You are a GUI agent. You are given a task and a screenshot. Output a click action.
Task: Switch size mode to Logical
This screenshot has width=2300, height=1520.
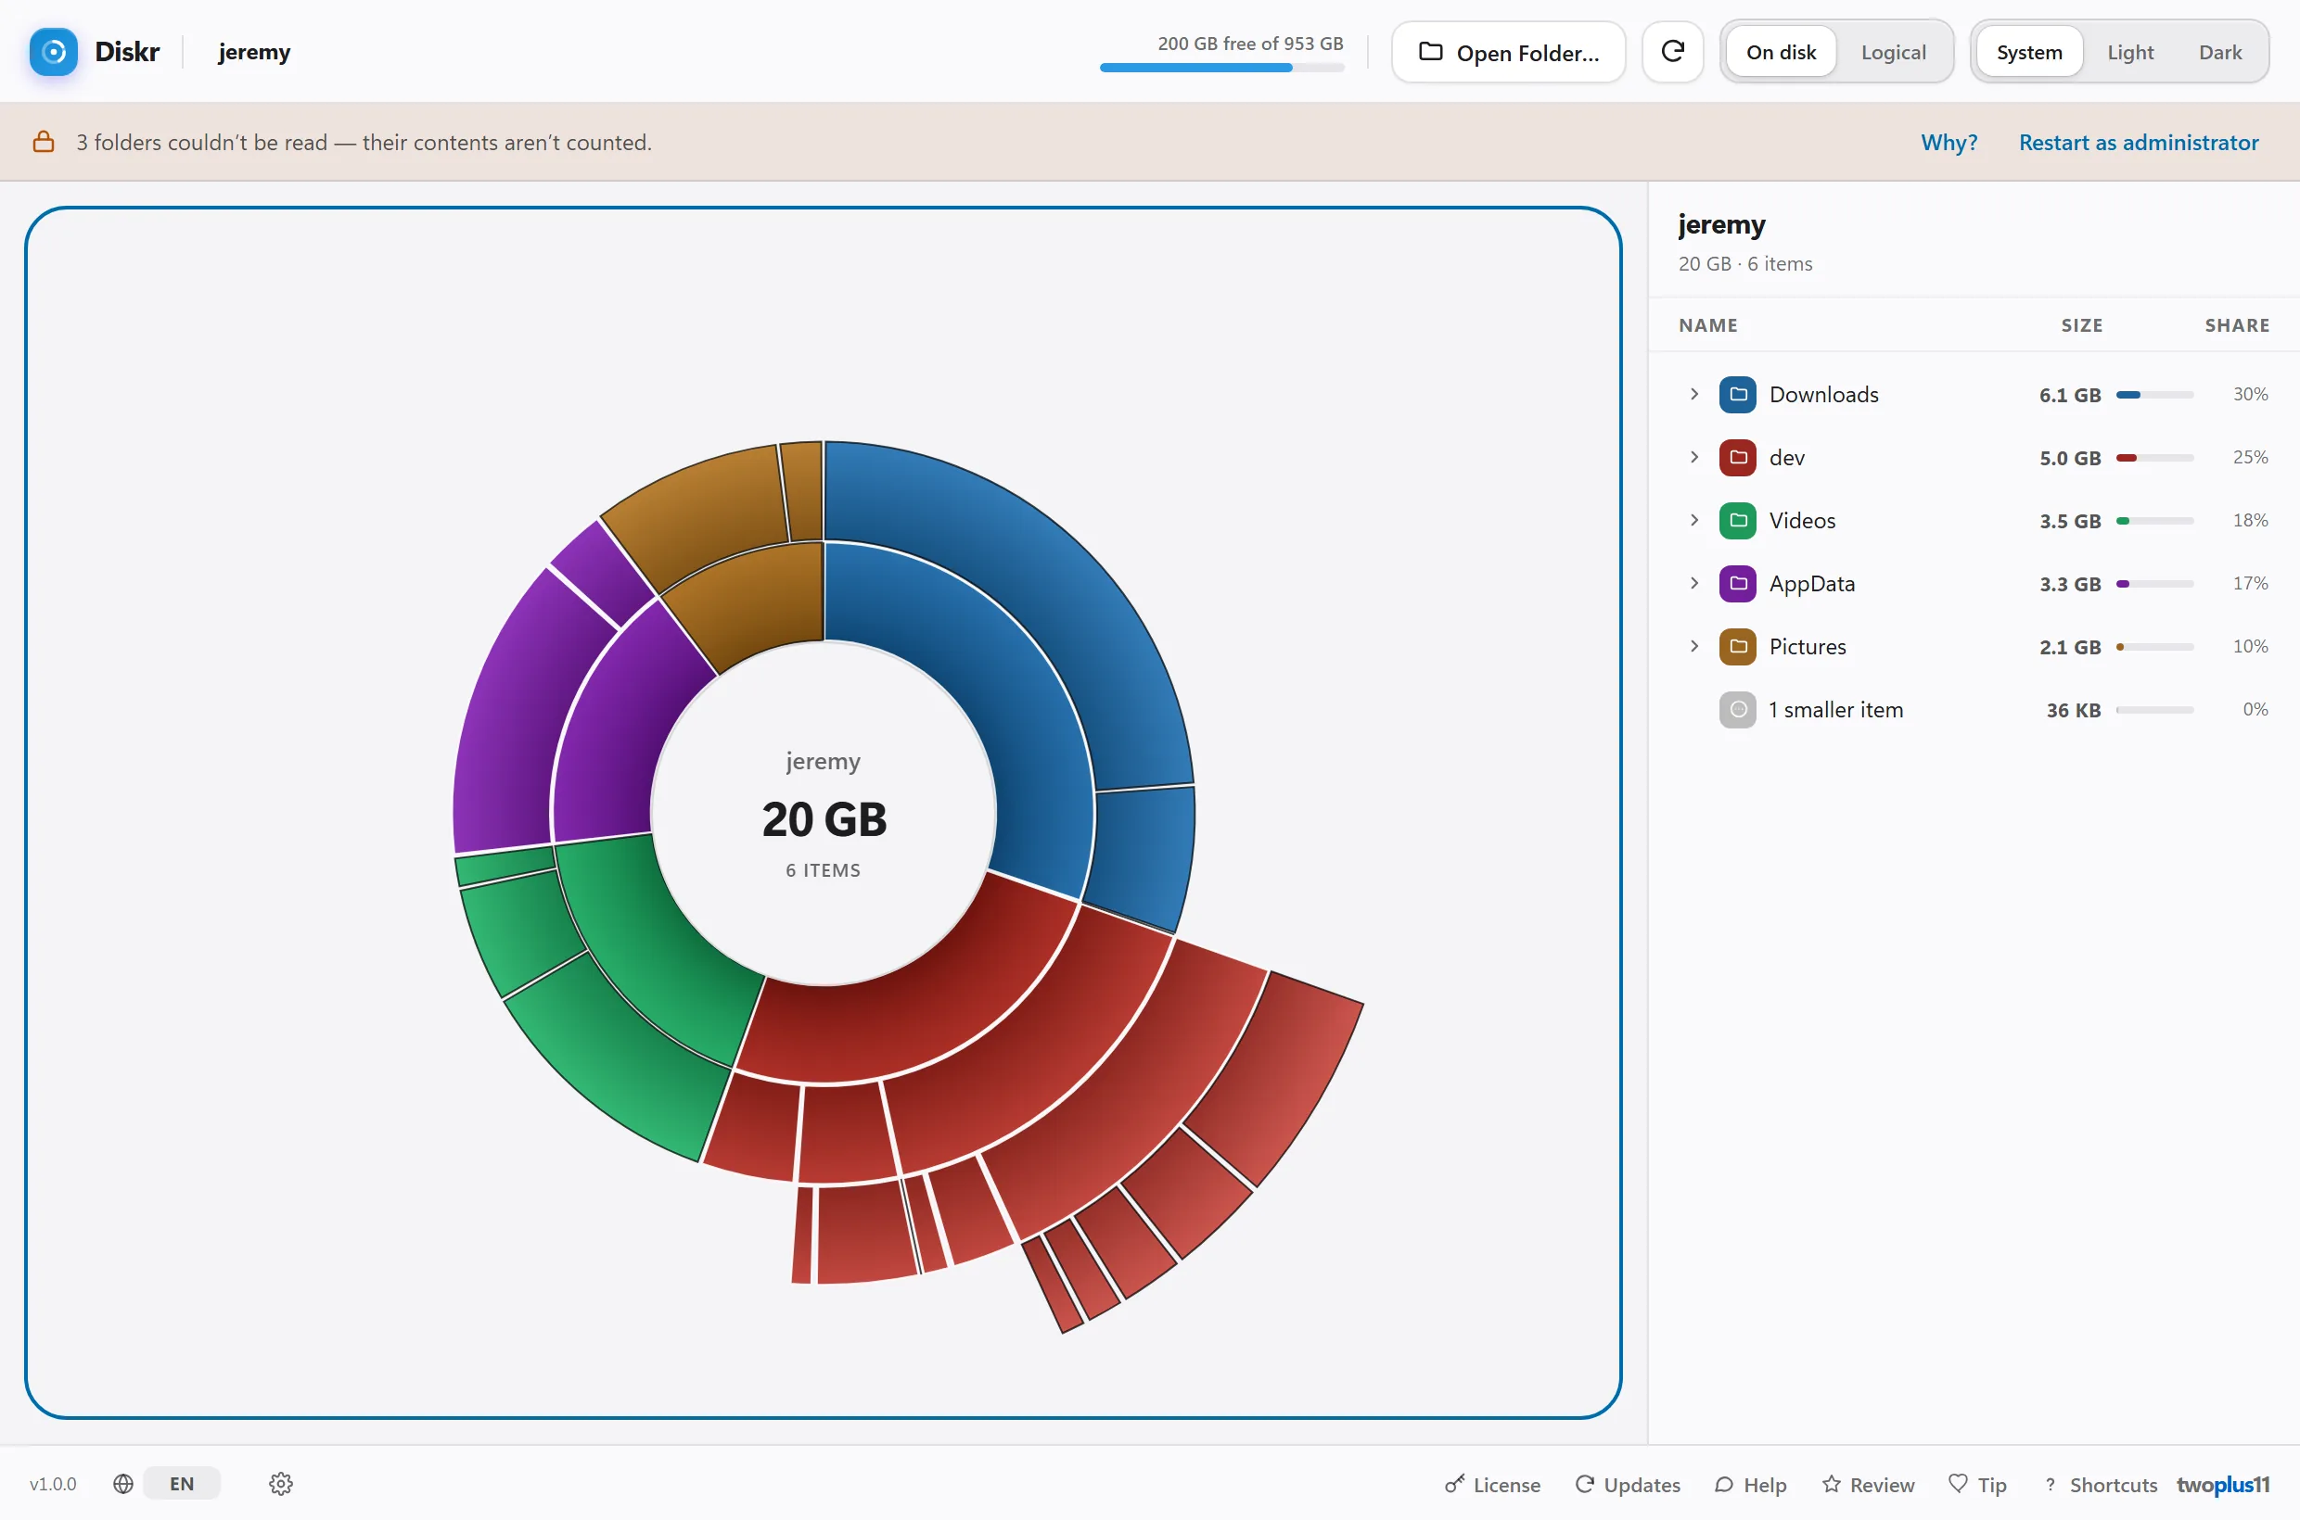coord(1894,52)
